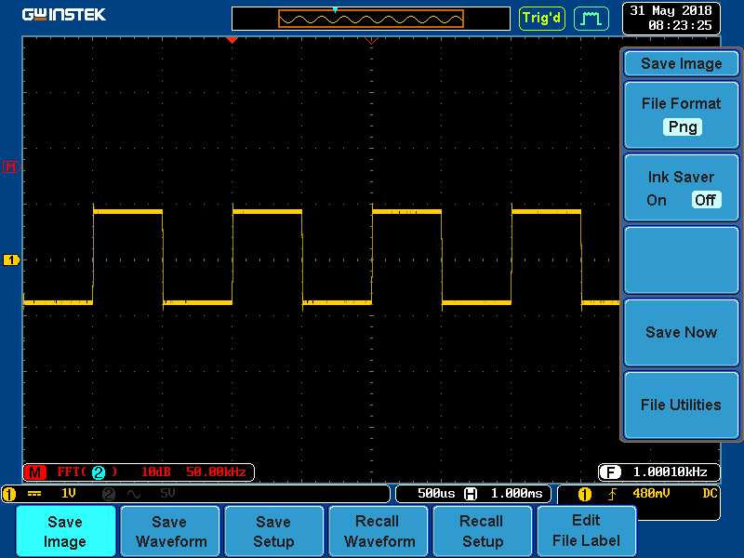The image size is (744, 558).
Task: Click the solid orange trigger position marker
Action: click(x=232, y=40)
